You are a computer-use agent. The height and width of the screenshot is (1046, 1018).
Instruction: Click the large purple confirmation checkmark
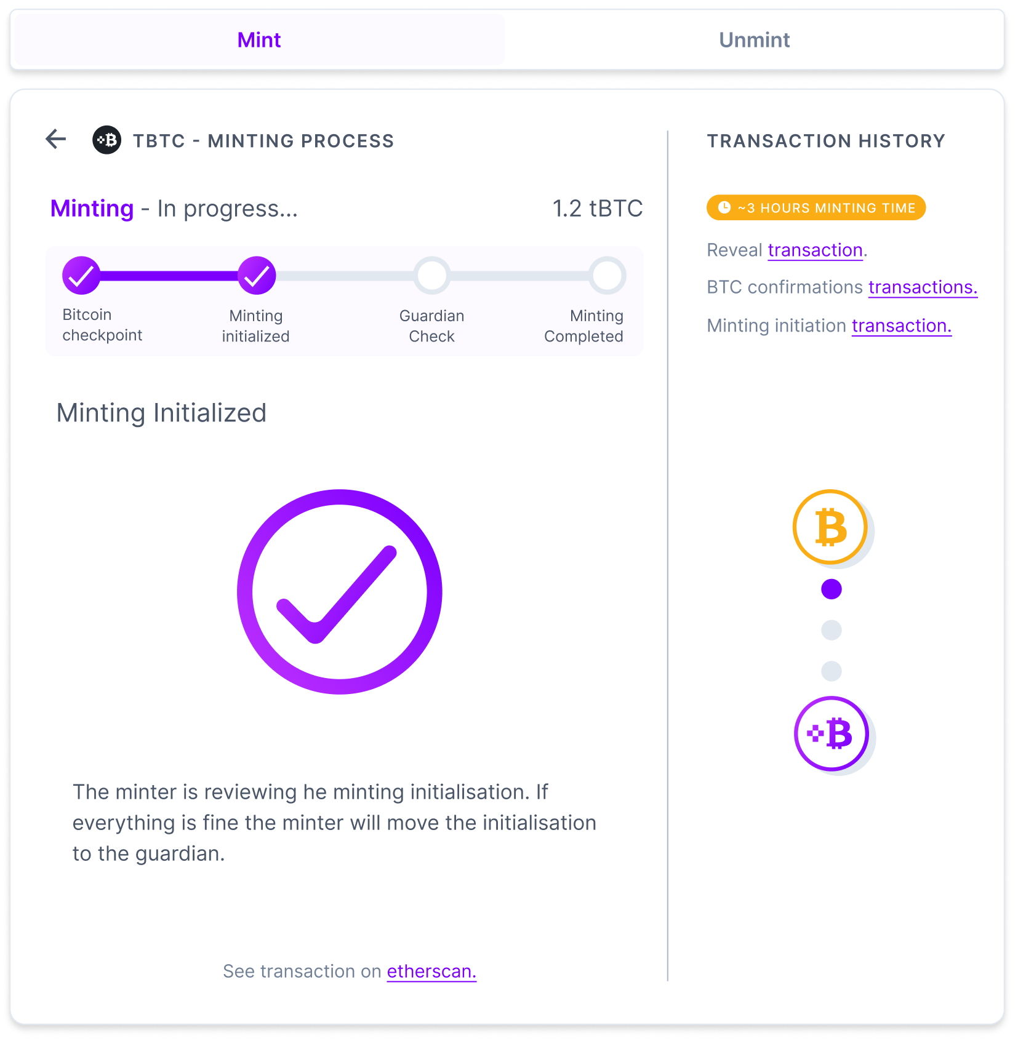tap(339, 591)
